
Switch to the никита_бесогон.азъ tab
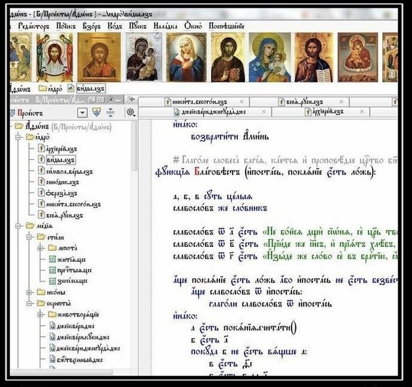tap(196, 102)
